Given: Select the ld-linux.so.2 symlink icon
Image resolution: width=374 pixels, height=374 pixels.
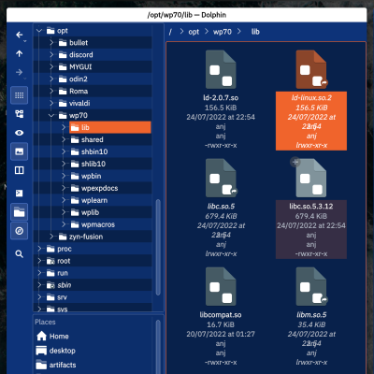Looking at the screenshot, I should pyautogui.click(x=311, y=69).
